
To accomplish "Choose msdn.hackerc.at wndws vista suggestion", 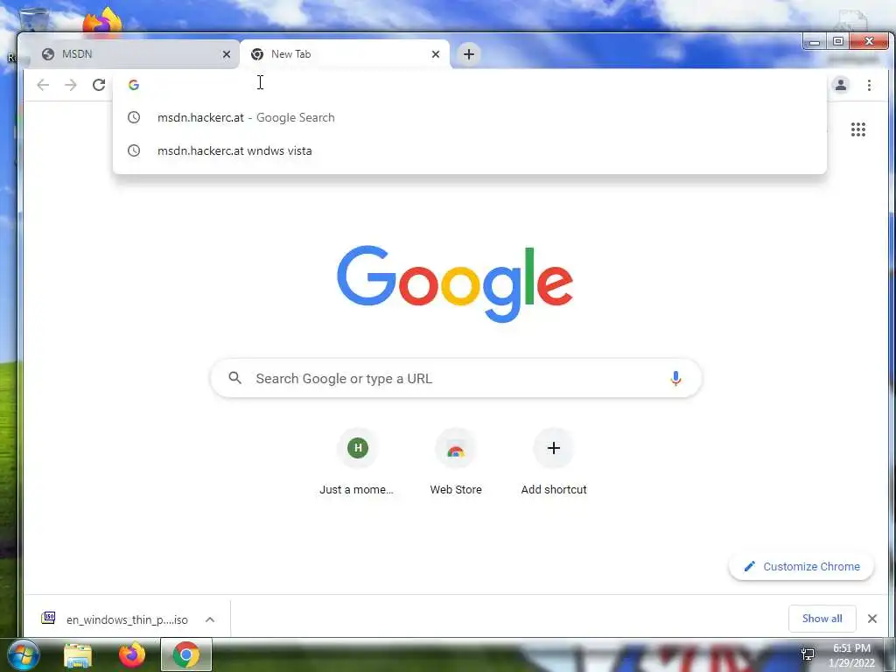I will (469, 150).
